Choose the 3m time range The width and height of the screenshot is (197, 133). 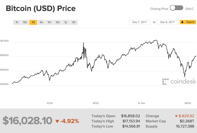tap(58, 22)
